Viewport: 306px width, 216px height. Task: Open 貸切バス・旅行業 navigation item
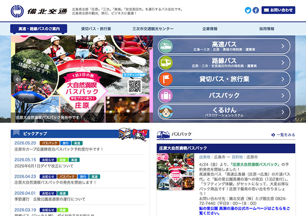[x=96, y=29]
